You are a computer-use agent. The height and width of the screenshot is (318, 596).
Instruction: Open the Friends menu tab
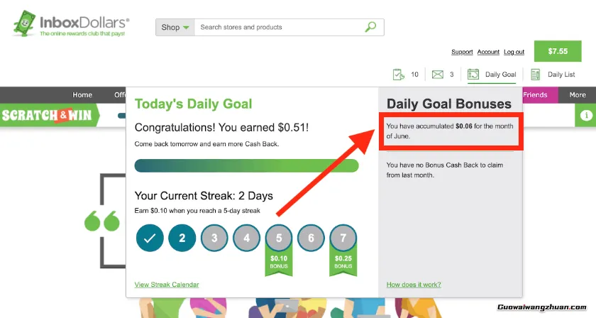tap(535, 95)
